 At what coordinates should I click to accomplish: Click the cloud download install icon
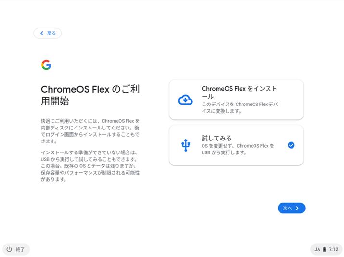185,100
